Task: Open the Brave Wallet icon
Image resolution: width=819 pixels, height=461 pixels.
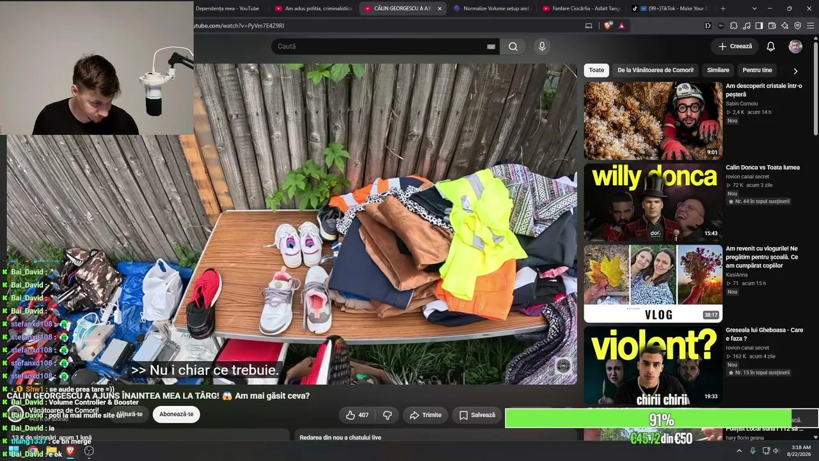Action: click(772, 26)
